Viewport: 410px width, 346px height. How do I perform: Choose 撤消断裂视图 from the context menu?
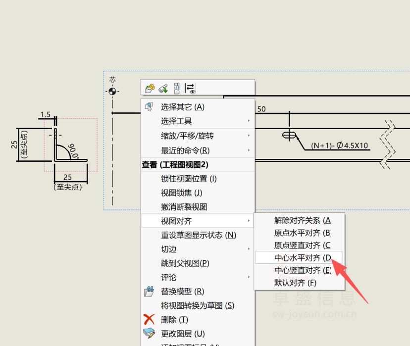(184, 207)
